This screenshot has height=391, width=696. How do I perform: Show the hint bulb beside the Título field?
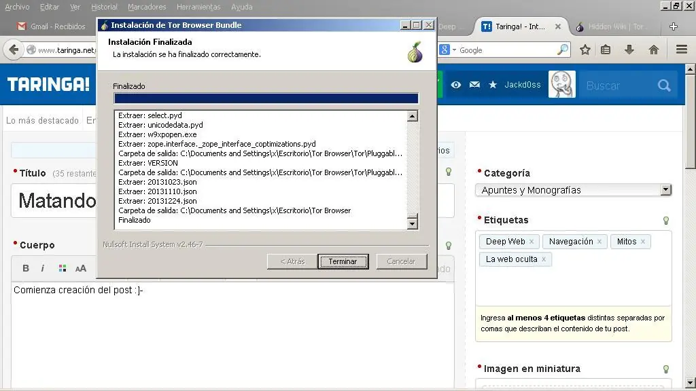coord(449,172)
